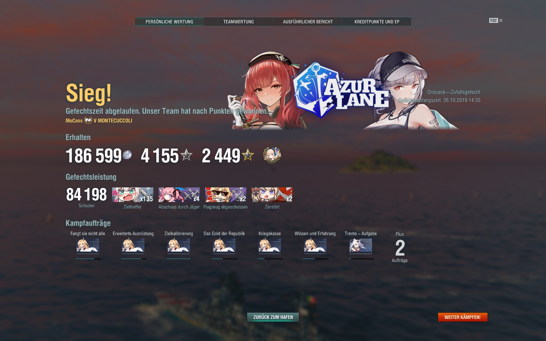The width and height of the screenshot is (546, 341).
Task: Click Zurück zum Hafen button
Action: point(273,317)
